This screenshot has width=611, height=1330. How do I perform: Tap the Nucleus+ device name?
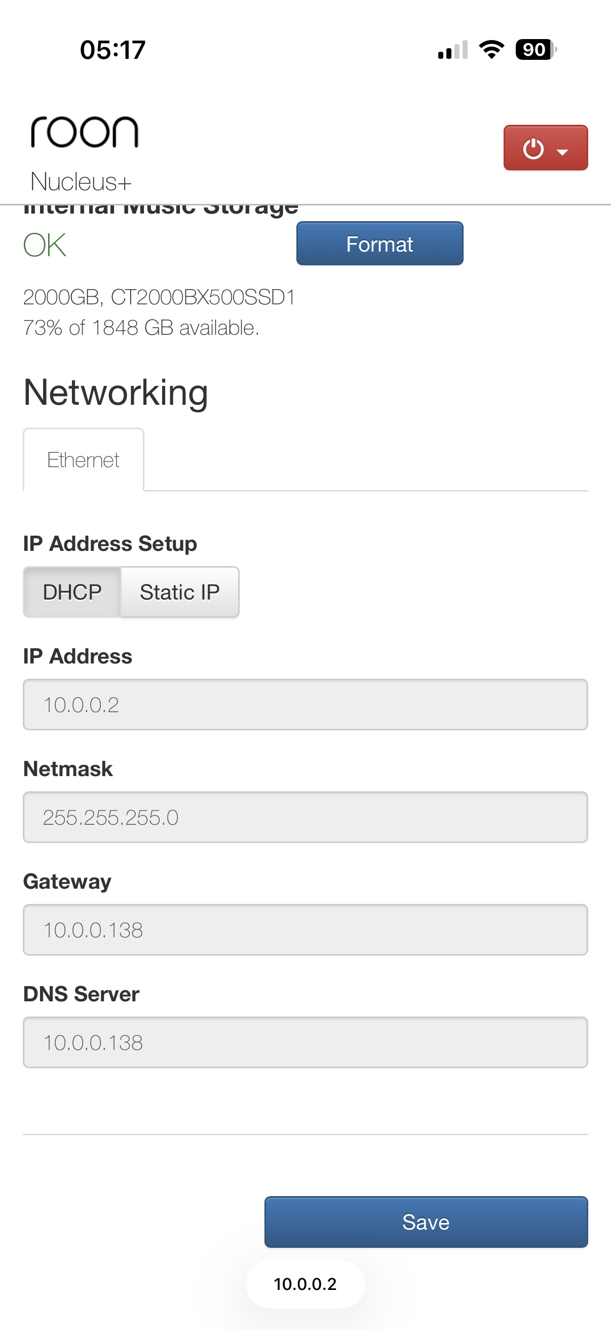(81, 182)
